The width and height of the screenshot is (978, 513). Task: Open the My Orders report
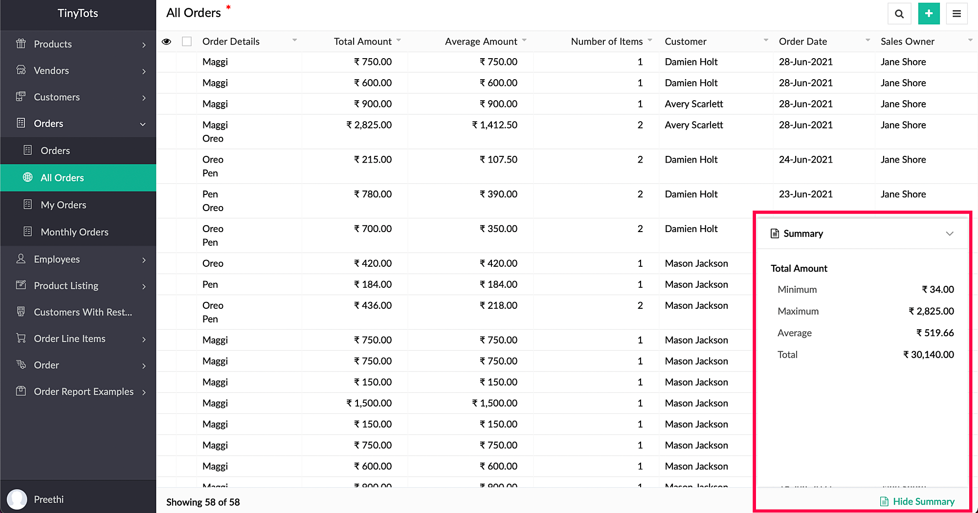click(x=64, y=205)
